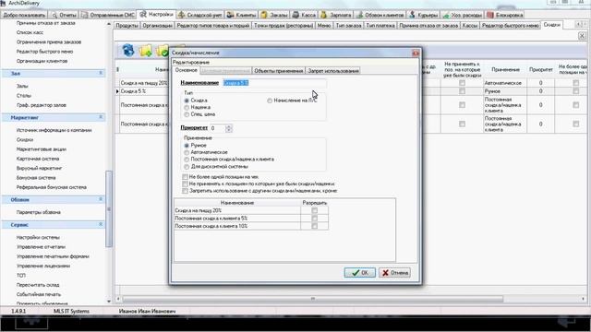The image size is (591, 332).
Task: Open the Редактирование menu in the dialog
Action: [191, 62]
